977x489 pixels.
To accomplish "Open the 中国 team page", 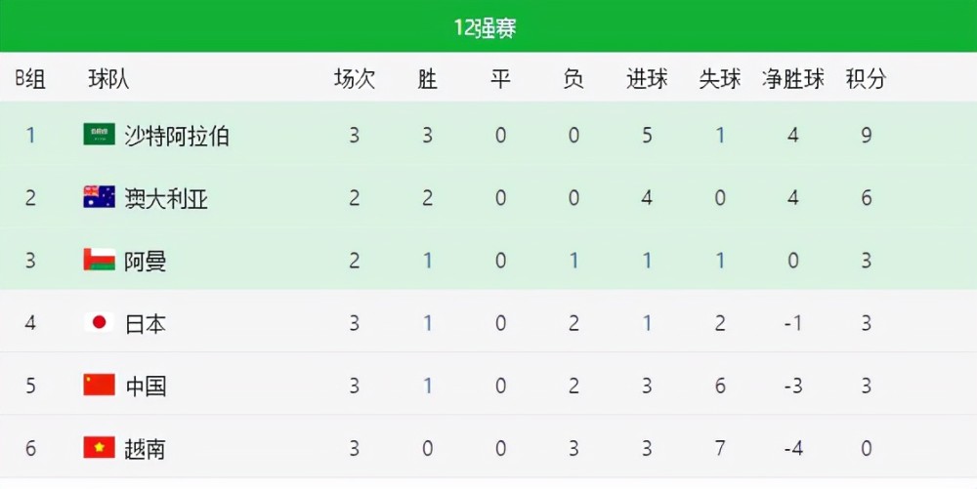I will click(x=146, y=387).
